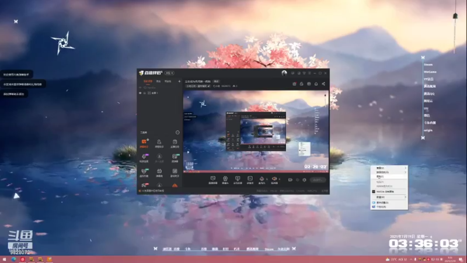Open the calendar tool in toolbox top row
The height and width of the screenshot is (263, 467).
click(175, 143)
